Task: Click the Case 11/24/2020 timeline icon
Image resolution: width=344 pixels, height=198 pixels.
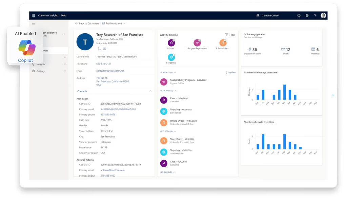Action: tap(164, 100)
